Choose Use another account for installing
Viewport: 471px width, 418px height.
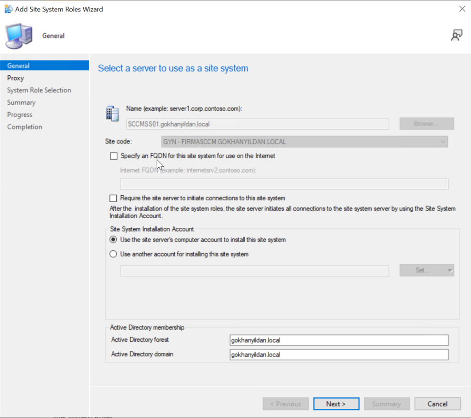(x=113, y=254)
